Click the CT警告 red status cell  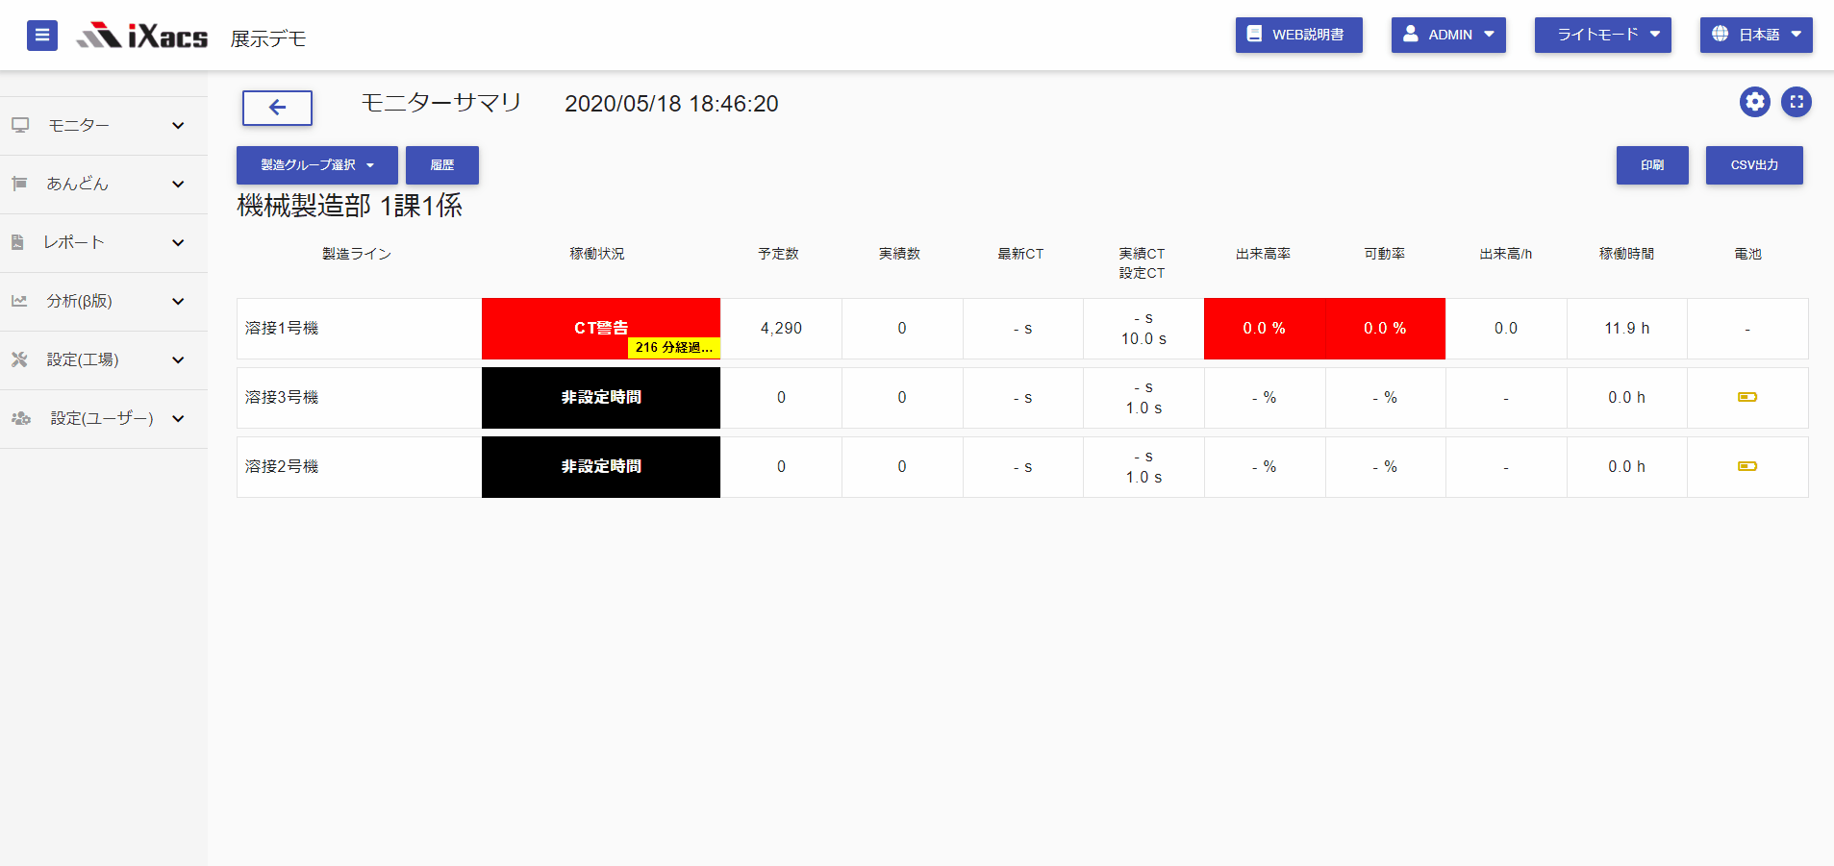coord(601,328)
